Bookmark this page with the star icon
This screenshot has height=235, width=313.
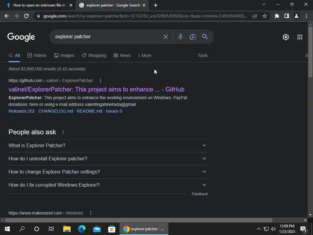coord(265,16)
